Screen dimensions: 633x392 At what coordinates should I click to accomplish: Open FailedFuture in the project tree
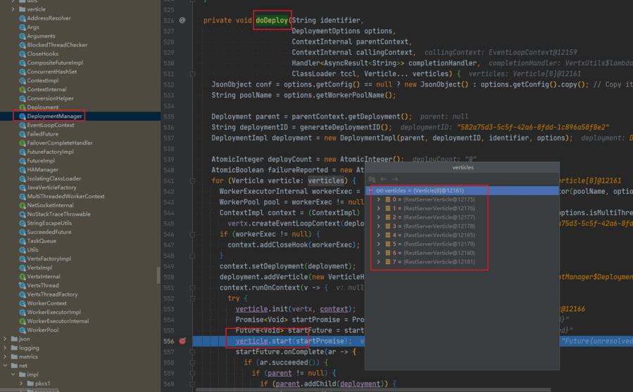[43, 133]
